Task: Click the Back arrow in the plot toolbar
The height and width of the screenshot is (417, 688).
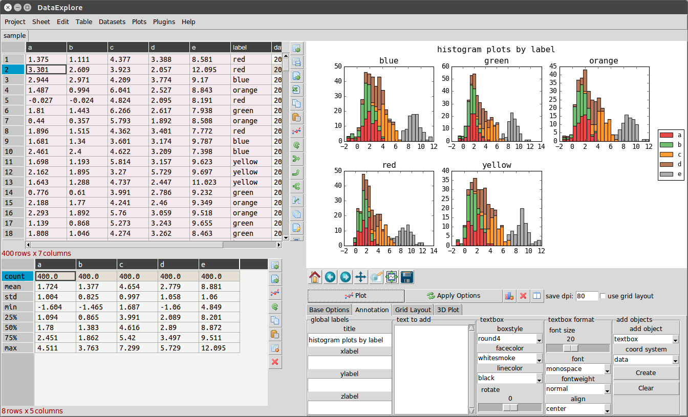Action: (x=330, y=277)
